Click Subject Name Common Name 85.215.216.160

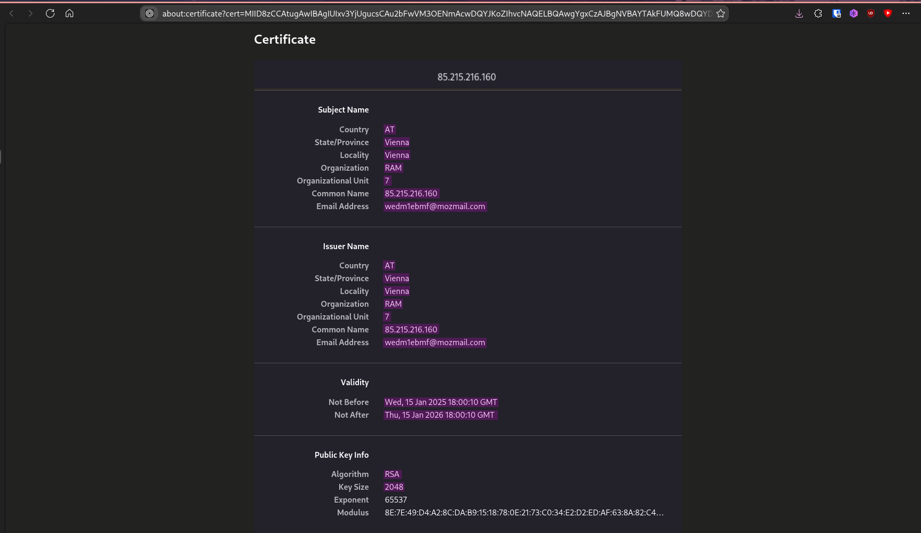pyautogui.click(x=411, y=194)
